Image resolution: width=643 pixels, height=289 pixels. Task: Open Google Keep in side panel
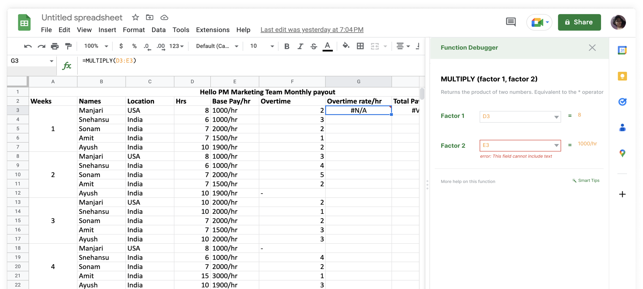click(x=622, y=76)
